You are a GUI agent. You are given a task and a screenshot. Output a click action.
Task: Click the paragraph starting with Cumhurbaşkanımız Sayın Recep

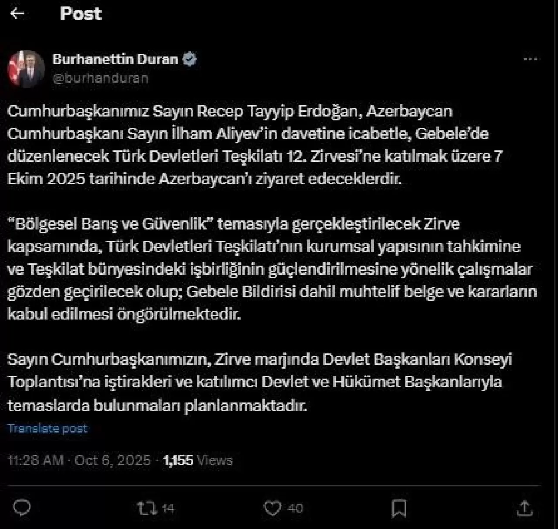[255, 145]
